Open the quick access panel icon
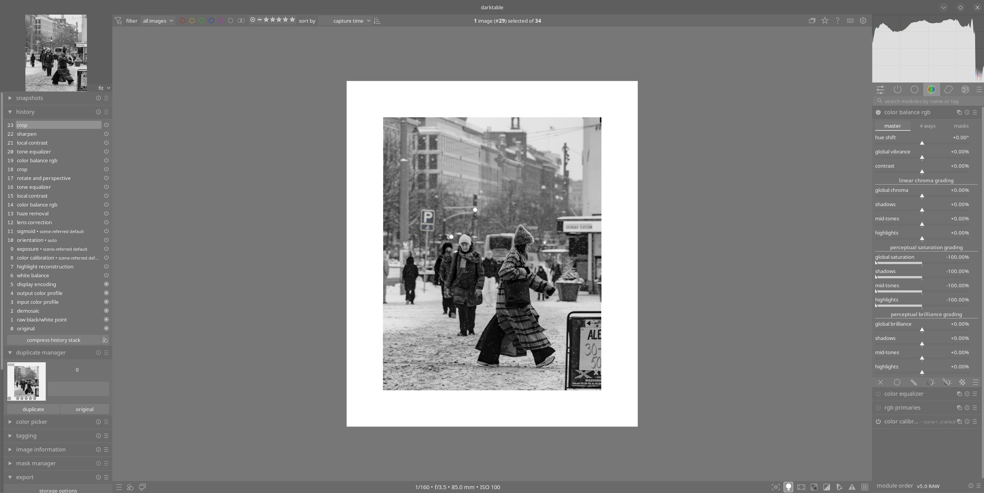Screen dimensions: 984x493 pos(880,90)
